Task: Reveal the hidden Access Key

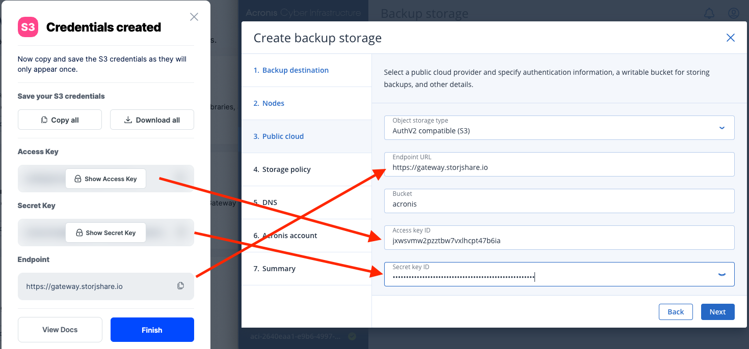Action: [105, 179]
